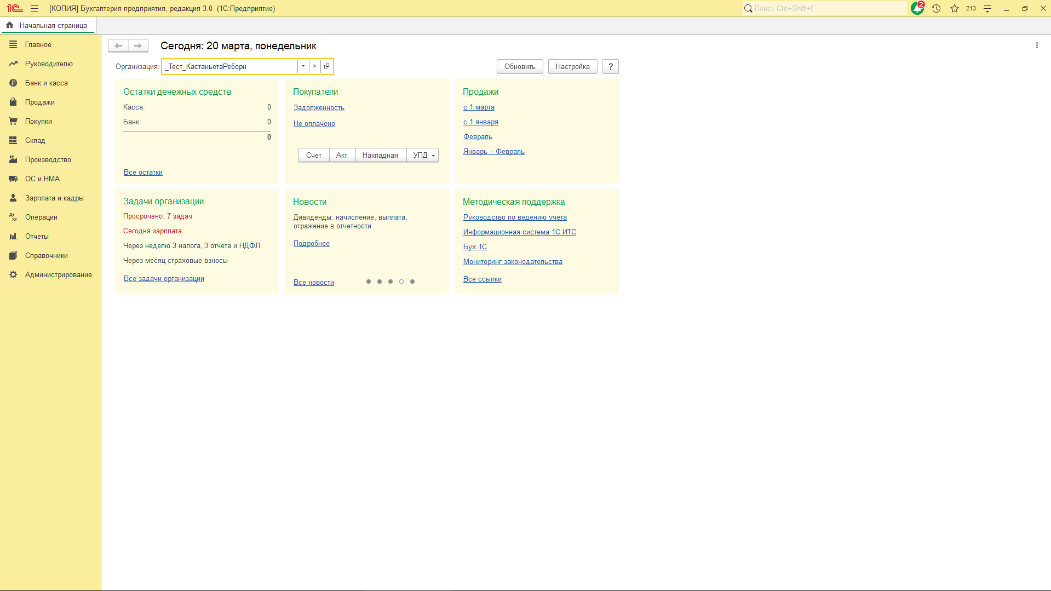Viewport: 1051px width, 591px height.
Task: Click the 1C logo icon
Action: 15,9
